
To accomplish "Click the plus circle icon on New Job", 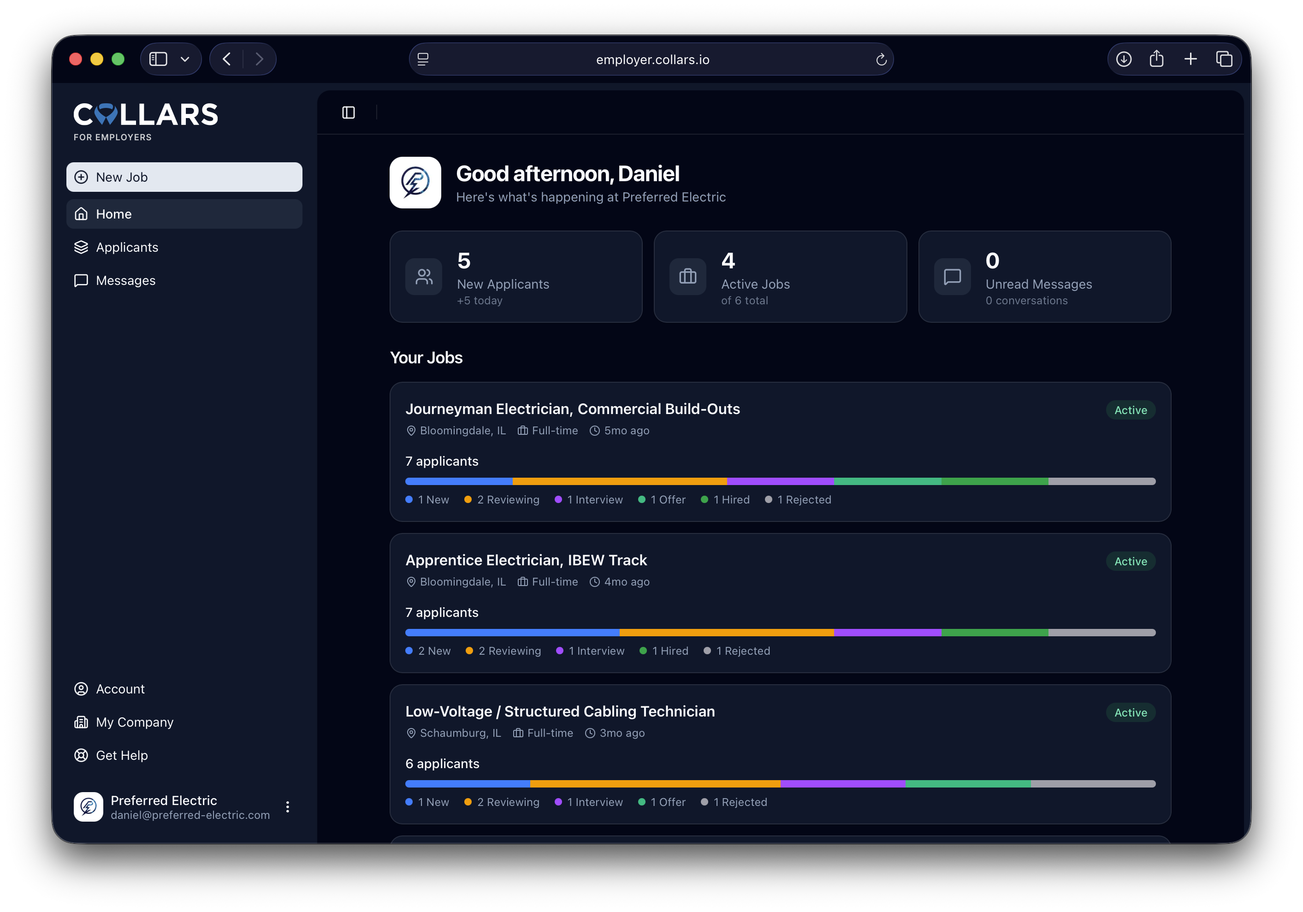I will tap(81, 177).
